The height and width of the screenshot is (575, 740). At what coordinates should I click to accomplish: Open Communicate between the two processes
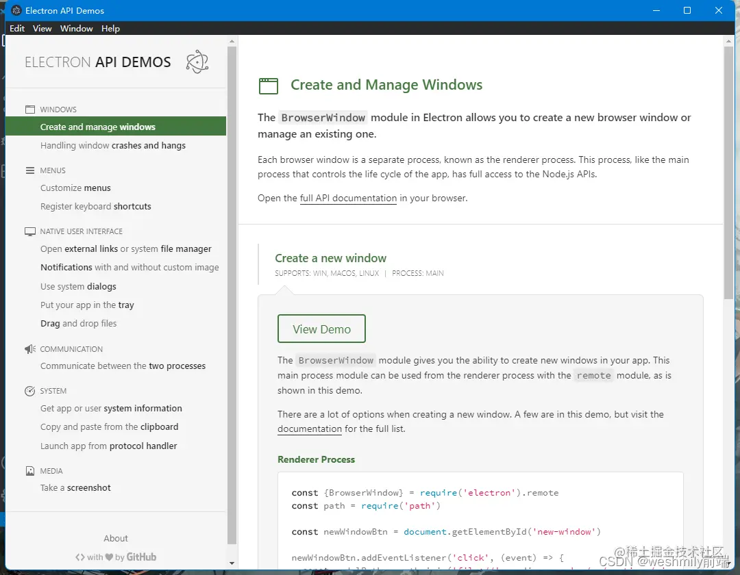(123, 366)
